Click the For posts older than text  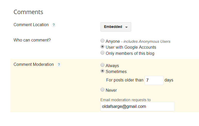click(125, 80)
